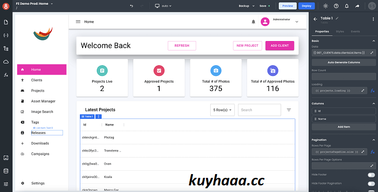Image resolution: width=378 pixels, height=192 pixels.
Task: Click the Deploy button
Action: pyautogui.click(x=306, y=6)
